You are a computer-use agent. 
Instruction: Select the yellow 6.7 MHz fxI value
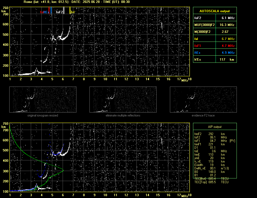click(228, 39)
